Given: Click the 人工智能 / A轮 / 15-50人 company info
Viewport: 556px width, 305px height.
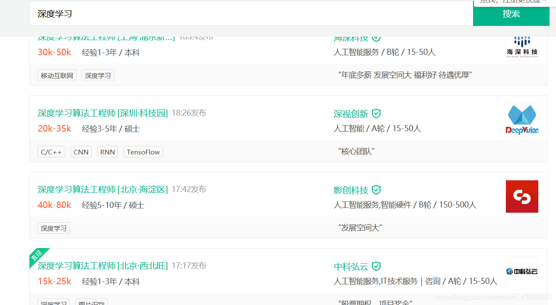Looking at the screenshot, I should coord(377,129).
